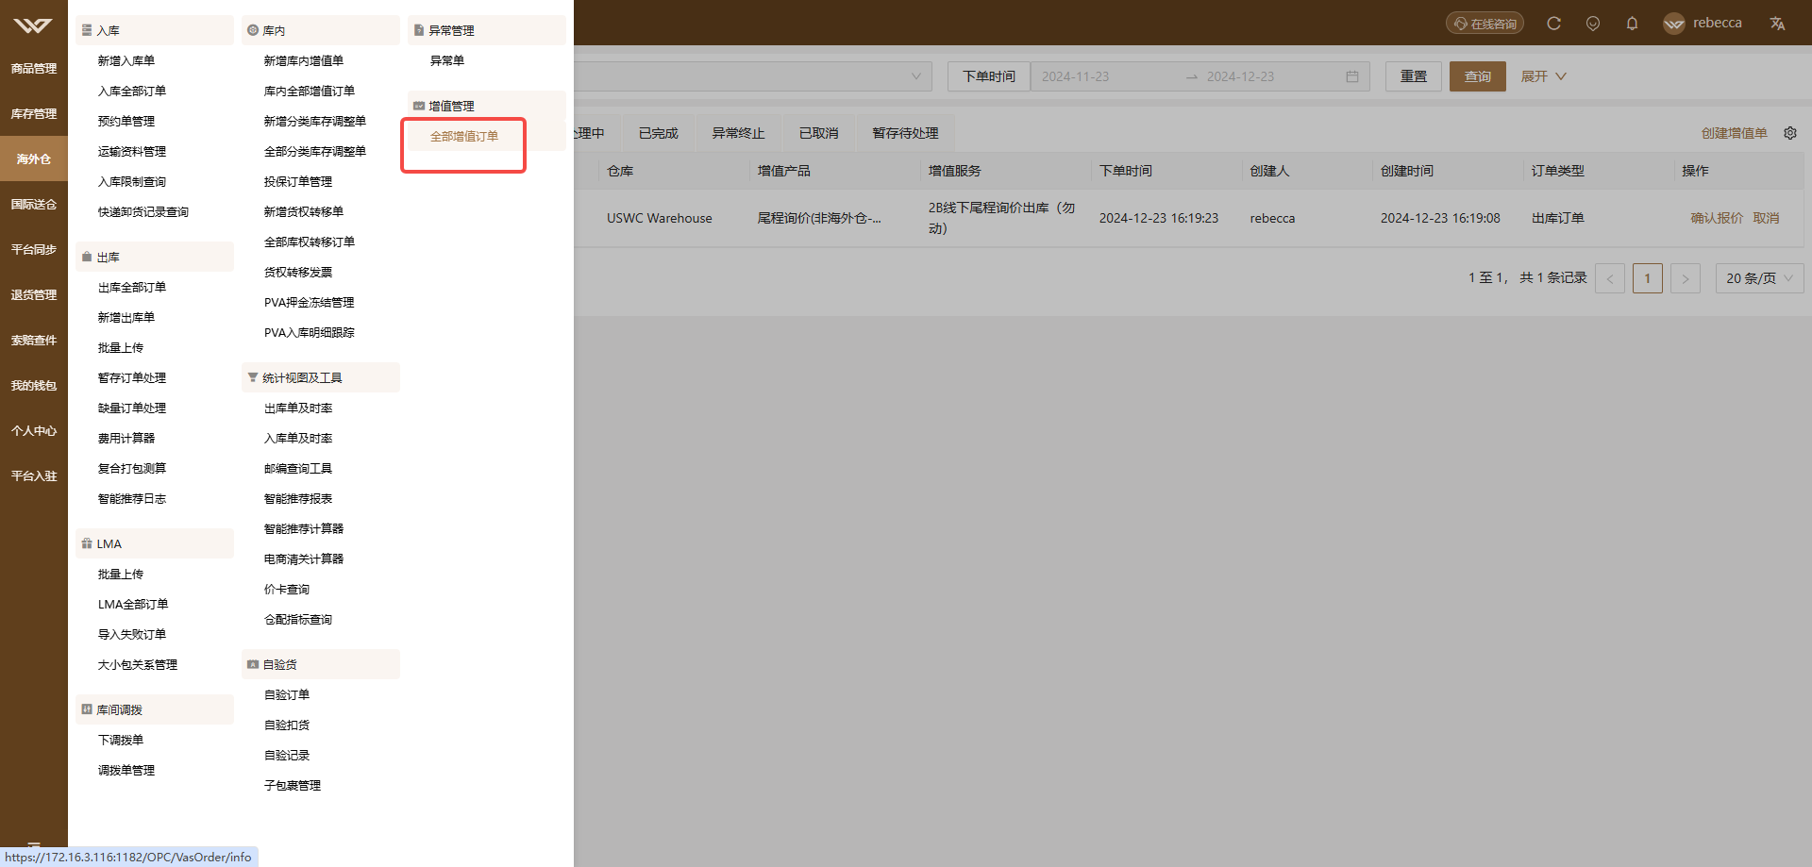Switch to 已完成 tab
The width and height of the screenshot is (1812, 867).
pyautogui.click(x=659, y=133)
